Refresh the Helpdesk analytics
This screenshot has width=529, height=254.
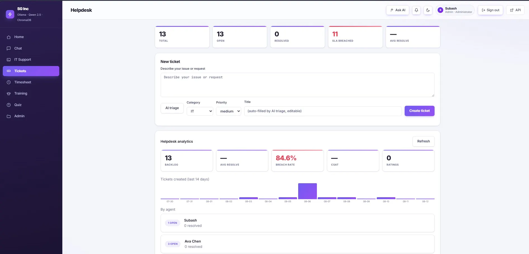point(423,141)
